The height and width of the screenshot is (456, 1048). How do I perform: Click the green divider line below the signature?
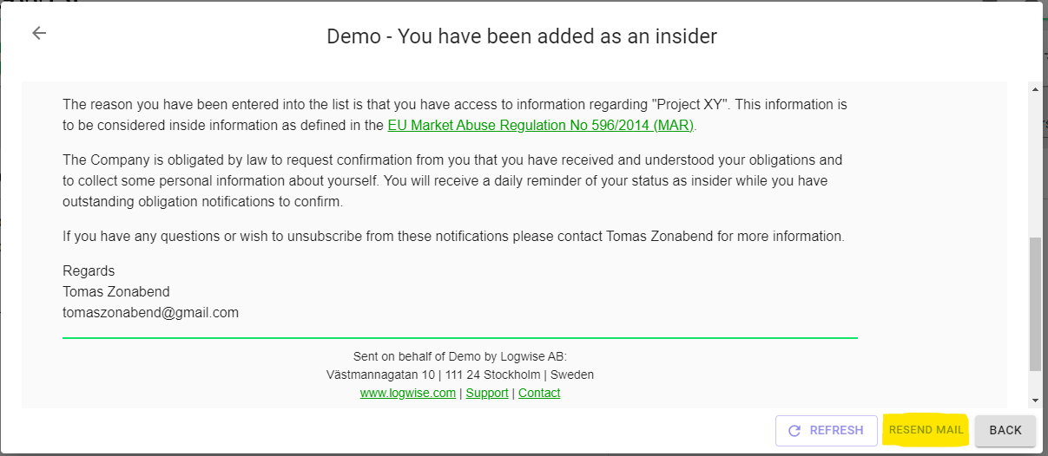click(x=460, y=337)
